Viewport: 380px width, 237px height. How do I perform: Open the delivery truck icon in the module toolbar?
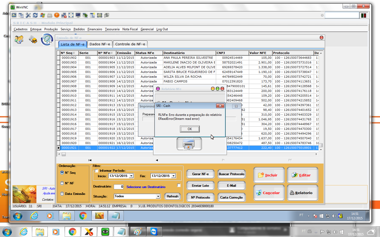[33, 40]
